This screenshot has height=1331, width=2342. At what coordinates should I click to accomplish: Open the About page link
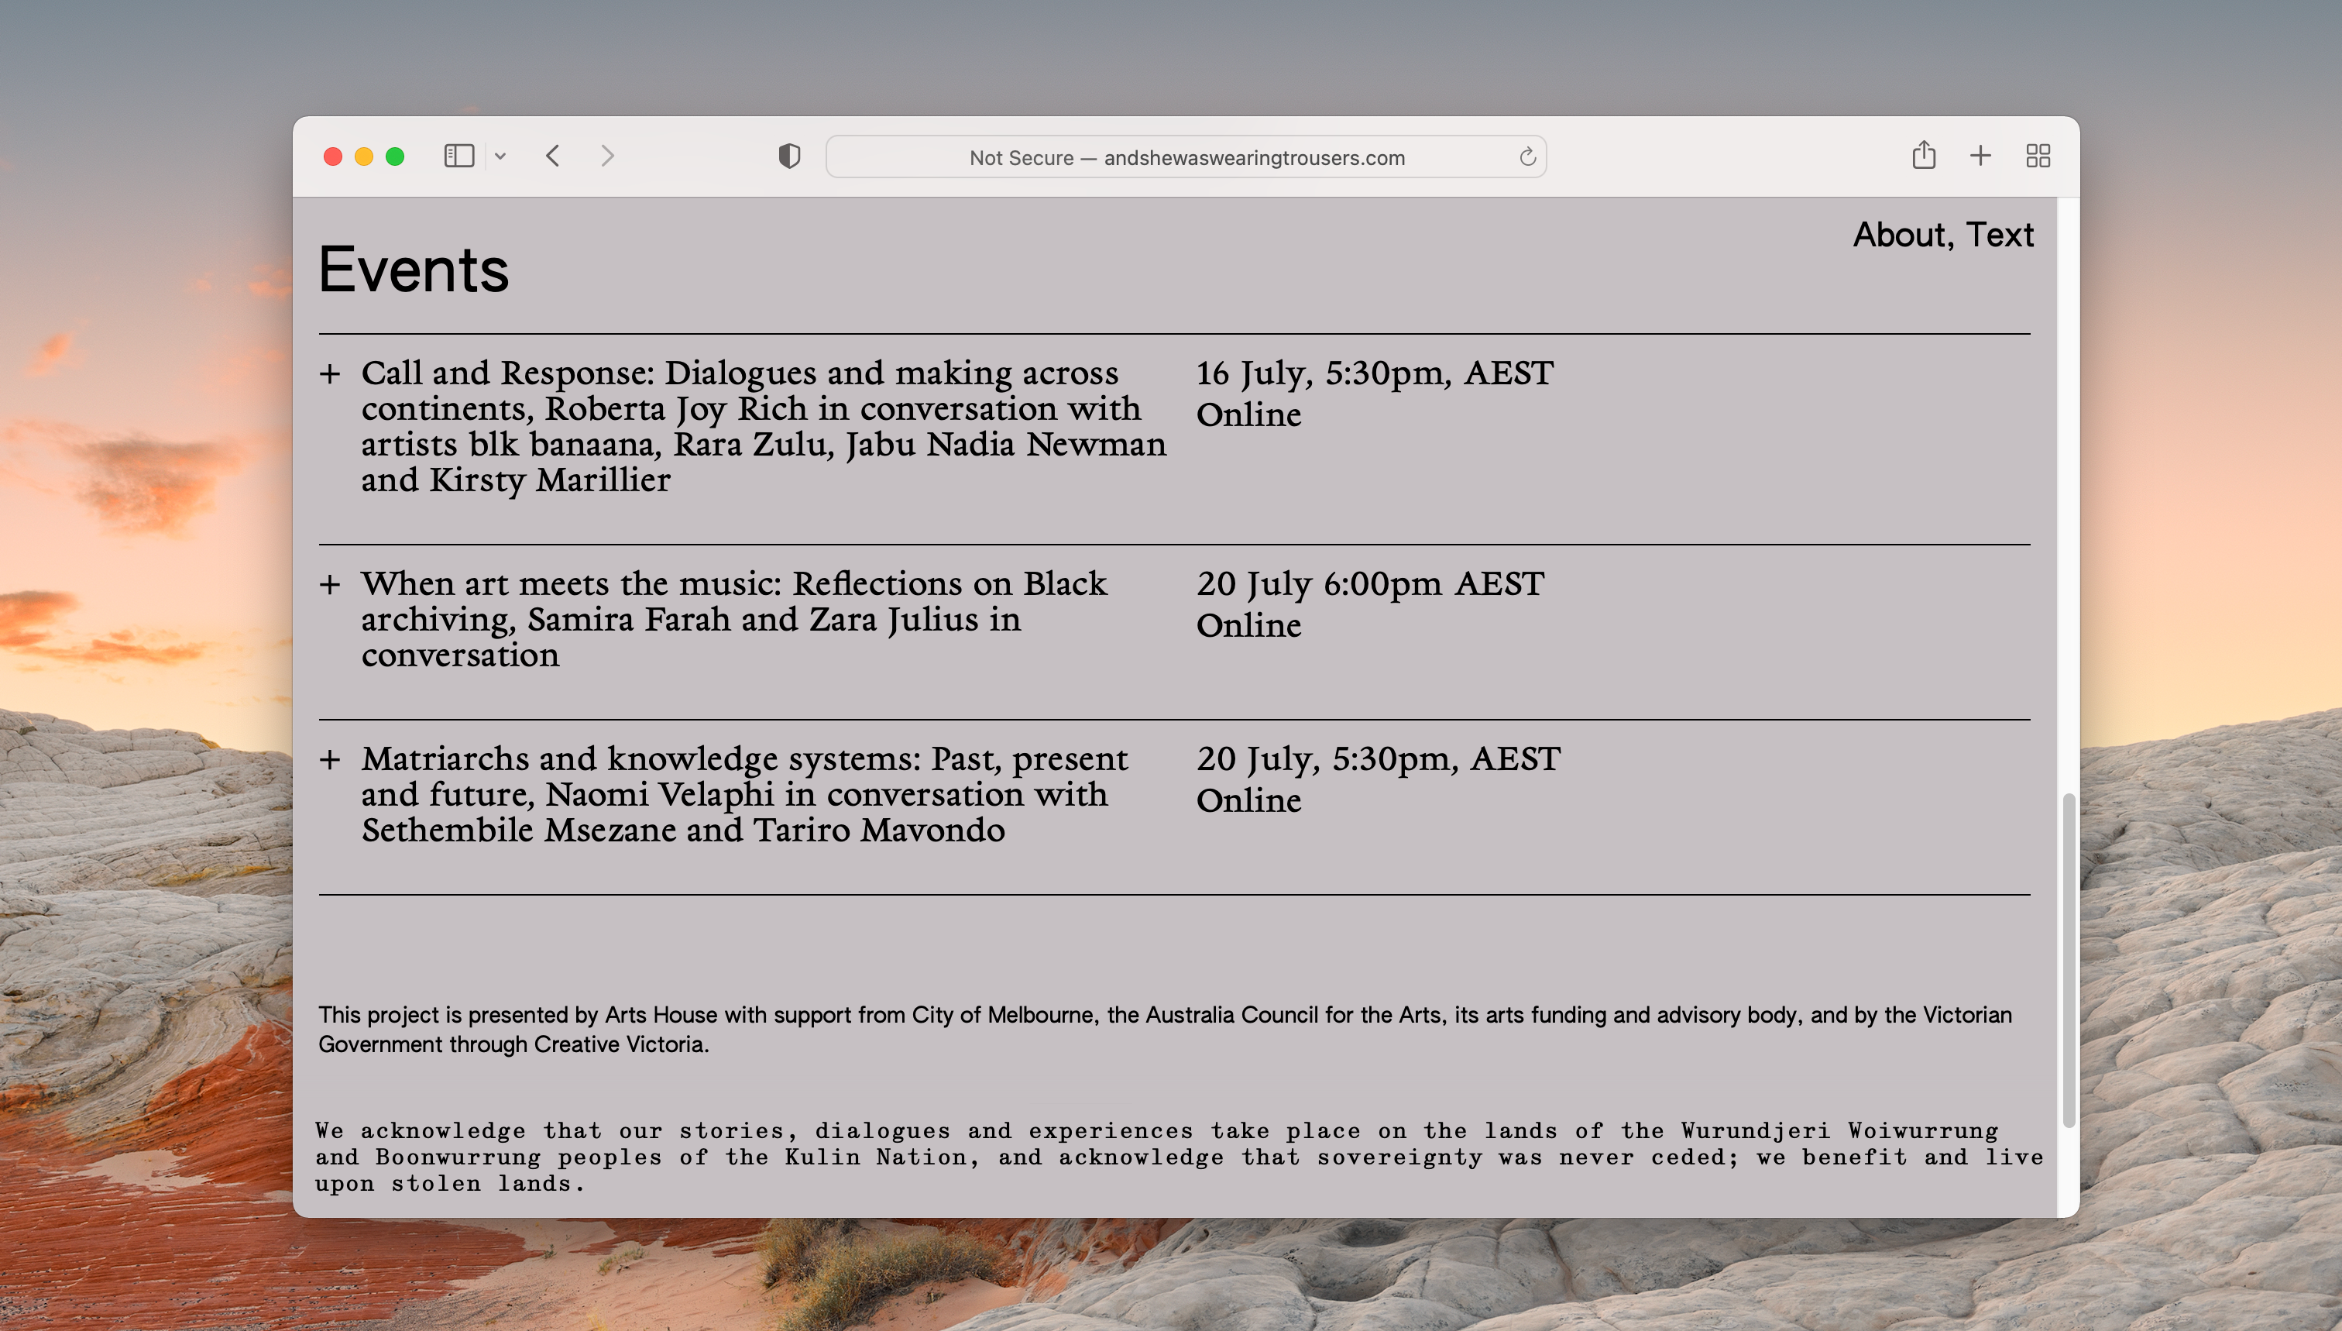pyautogui.click(x=1898, y=235)
